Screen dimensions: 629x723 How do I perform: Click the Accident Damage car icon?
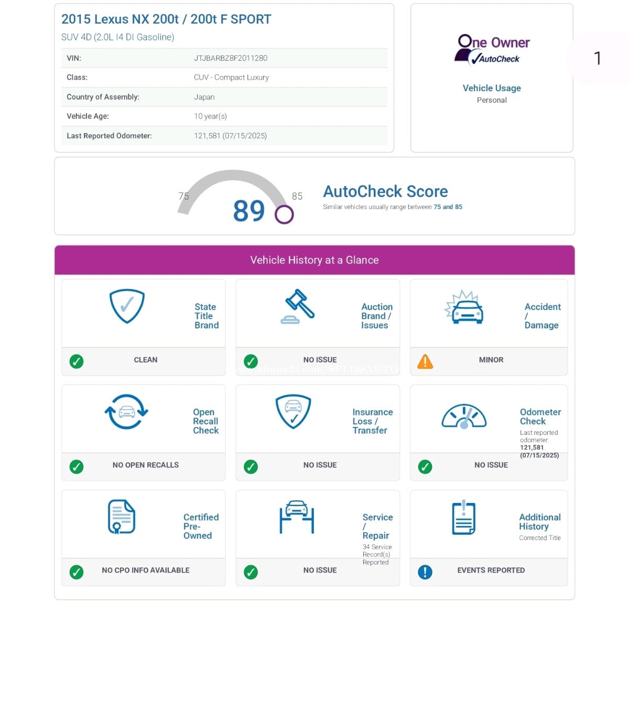tap(464, 308)
